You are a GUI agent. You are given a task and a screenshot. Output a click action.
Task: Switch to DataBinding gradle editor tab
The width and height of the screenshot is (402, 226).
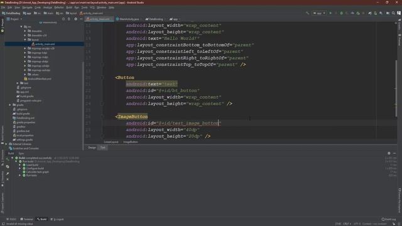pos(156,19)
